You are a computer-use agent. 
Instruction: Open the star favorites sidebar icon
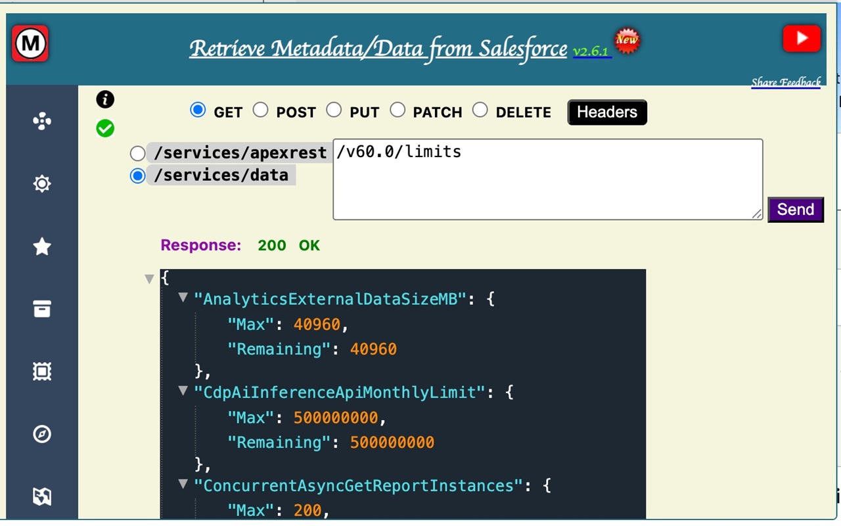pyautogui.click(x=42, y=247)
